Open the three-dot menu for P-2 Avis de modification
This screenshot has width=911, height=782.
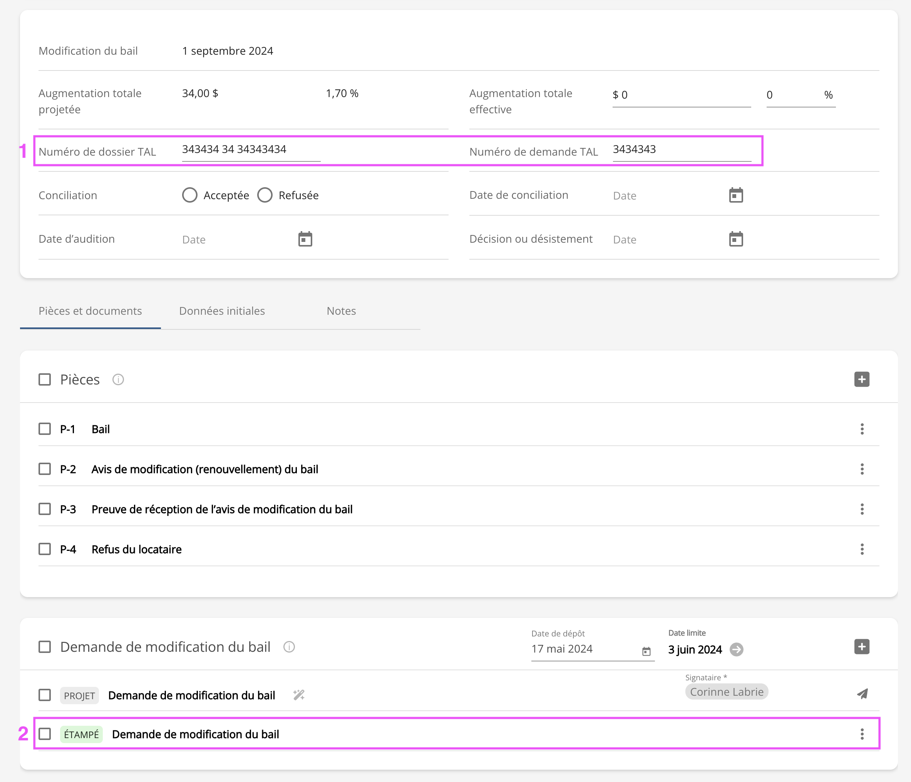(x=862, y=469)
